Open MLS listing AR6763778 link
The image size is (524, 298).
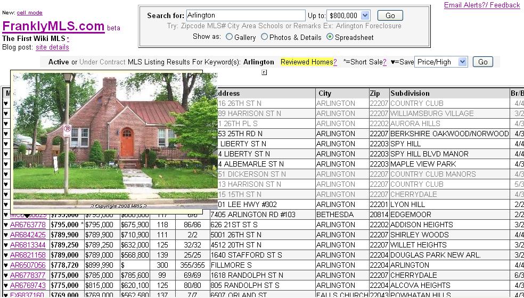(28, 225)
